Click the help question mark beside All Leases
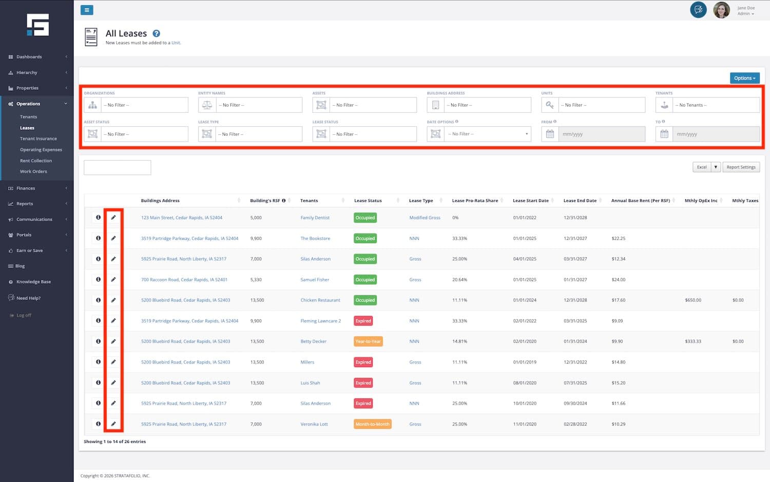The height and width of the screenshot is (482, 770). 157,33
